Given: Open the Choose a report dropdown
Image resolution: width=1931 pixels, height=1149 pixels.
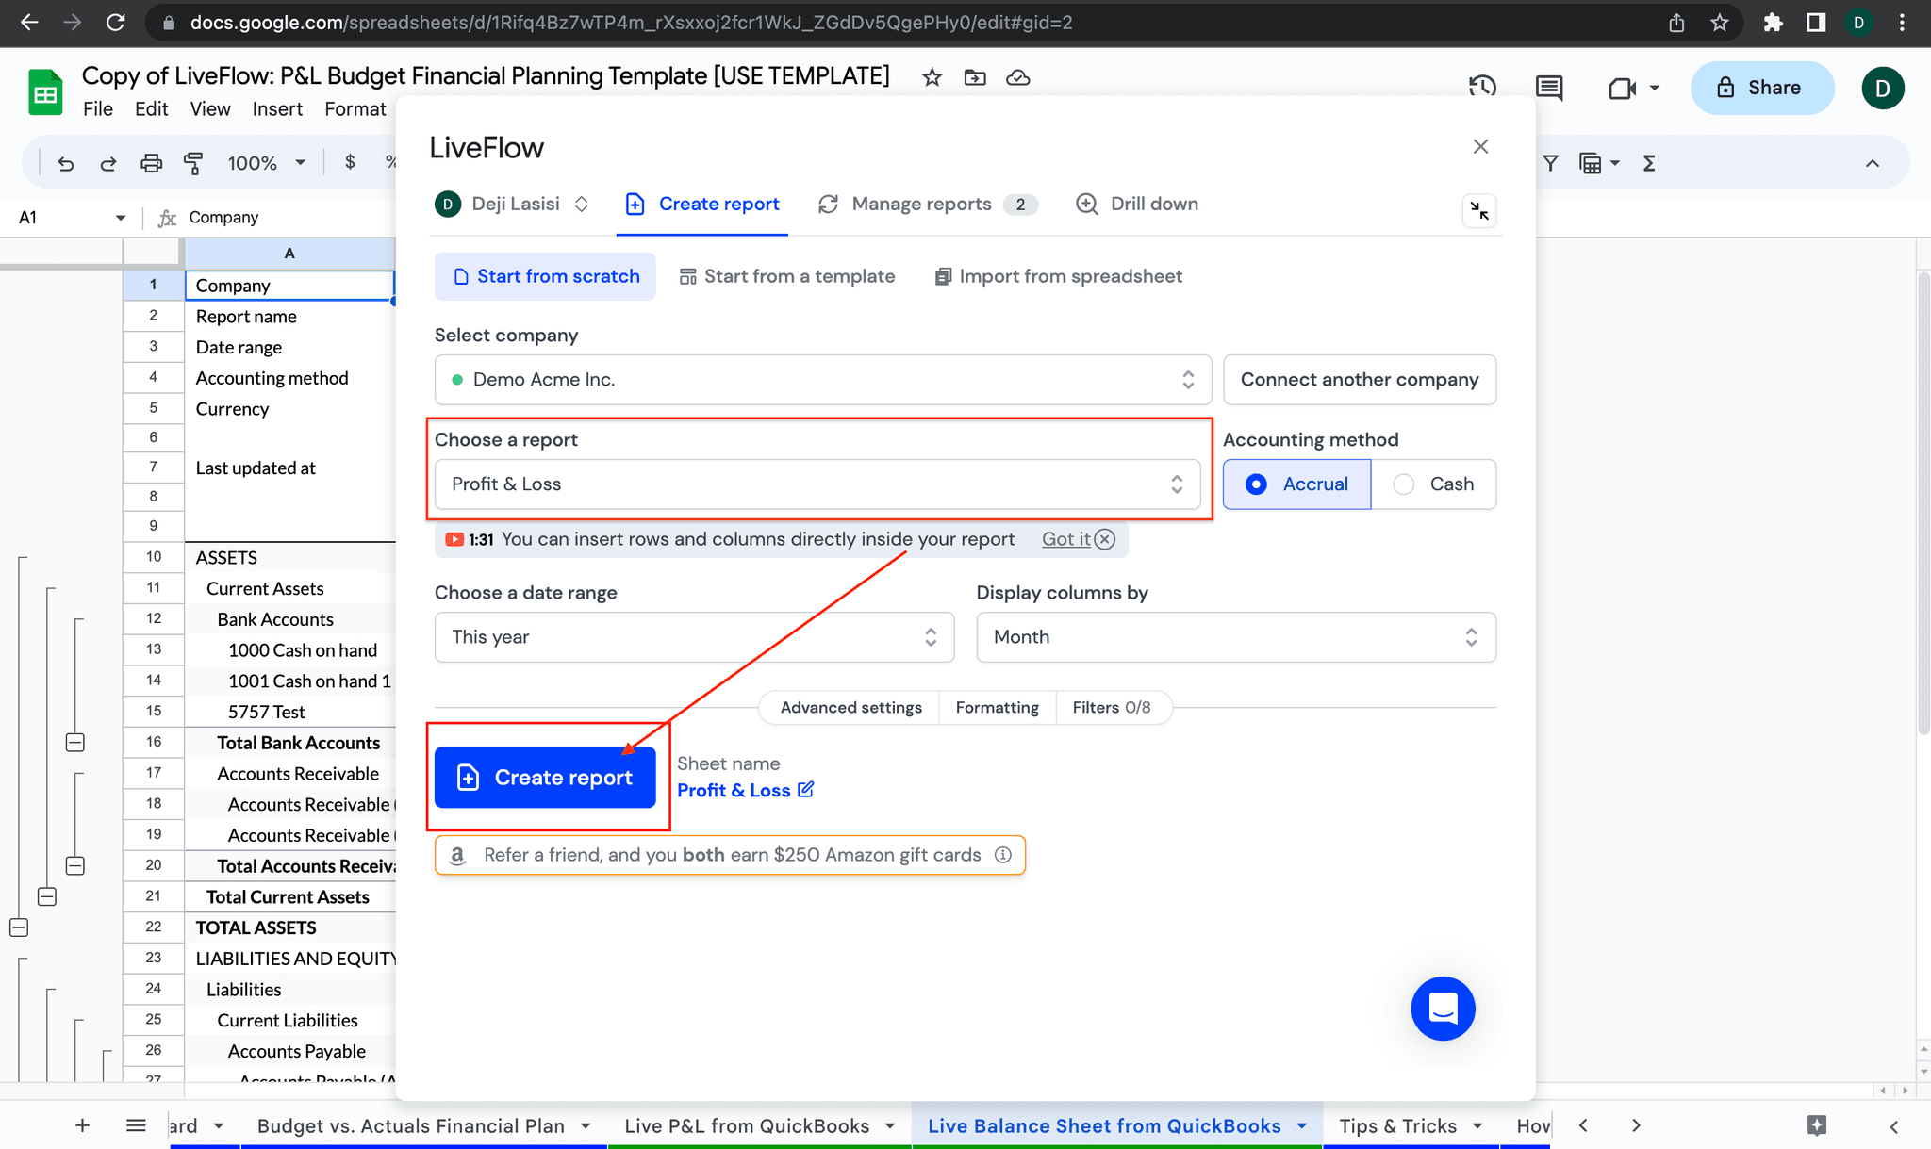Looking at the screenshot, I should (817, 484).
